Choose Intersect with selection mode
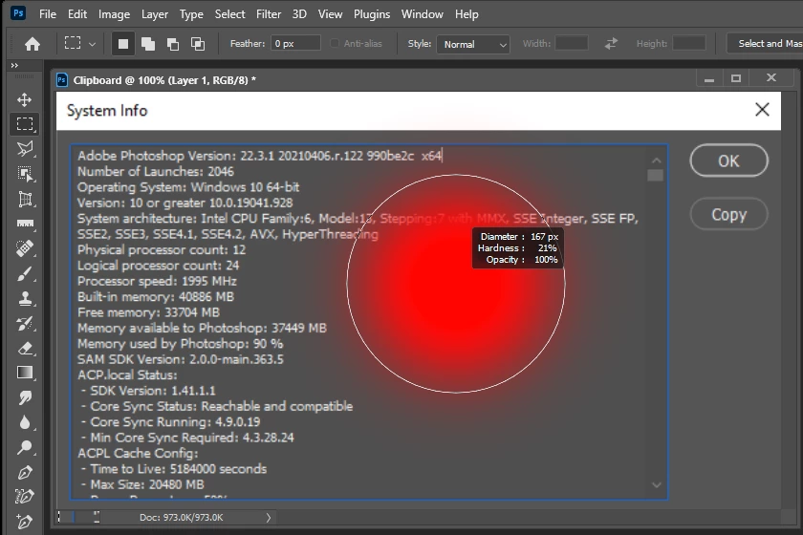 pyautogui.click(x=198, y=44)
